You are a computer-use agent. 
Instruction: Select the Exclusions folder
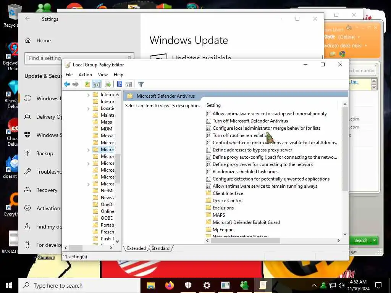point(223,208)
